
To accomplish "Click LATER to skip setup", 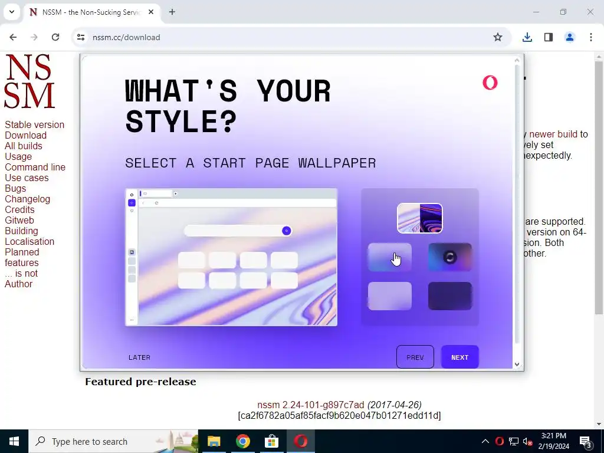I will tap(139, 357).
